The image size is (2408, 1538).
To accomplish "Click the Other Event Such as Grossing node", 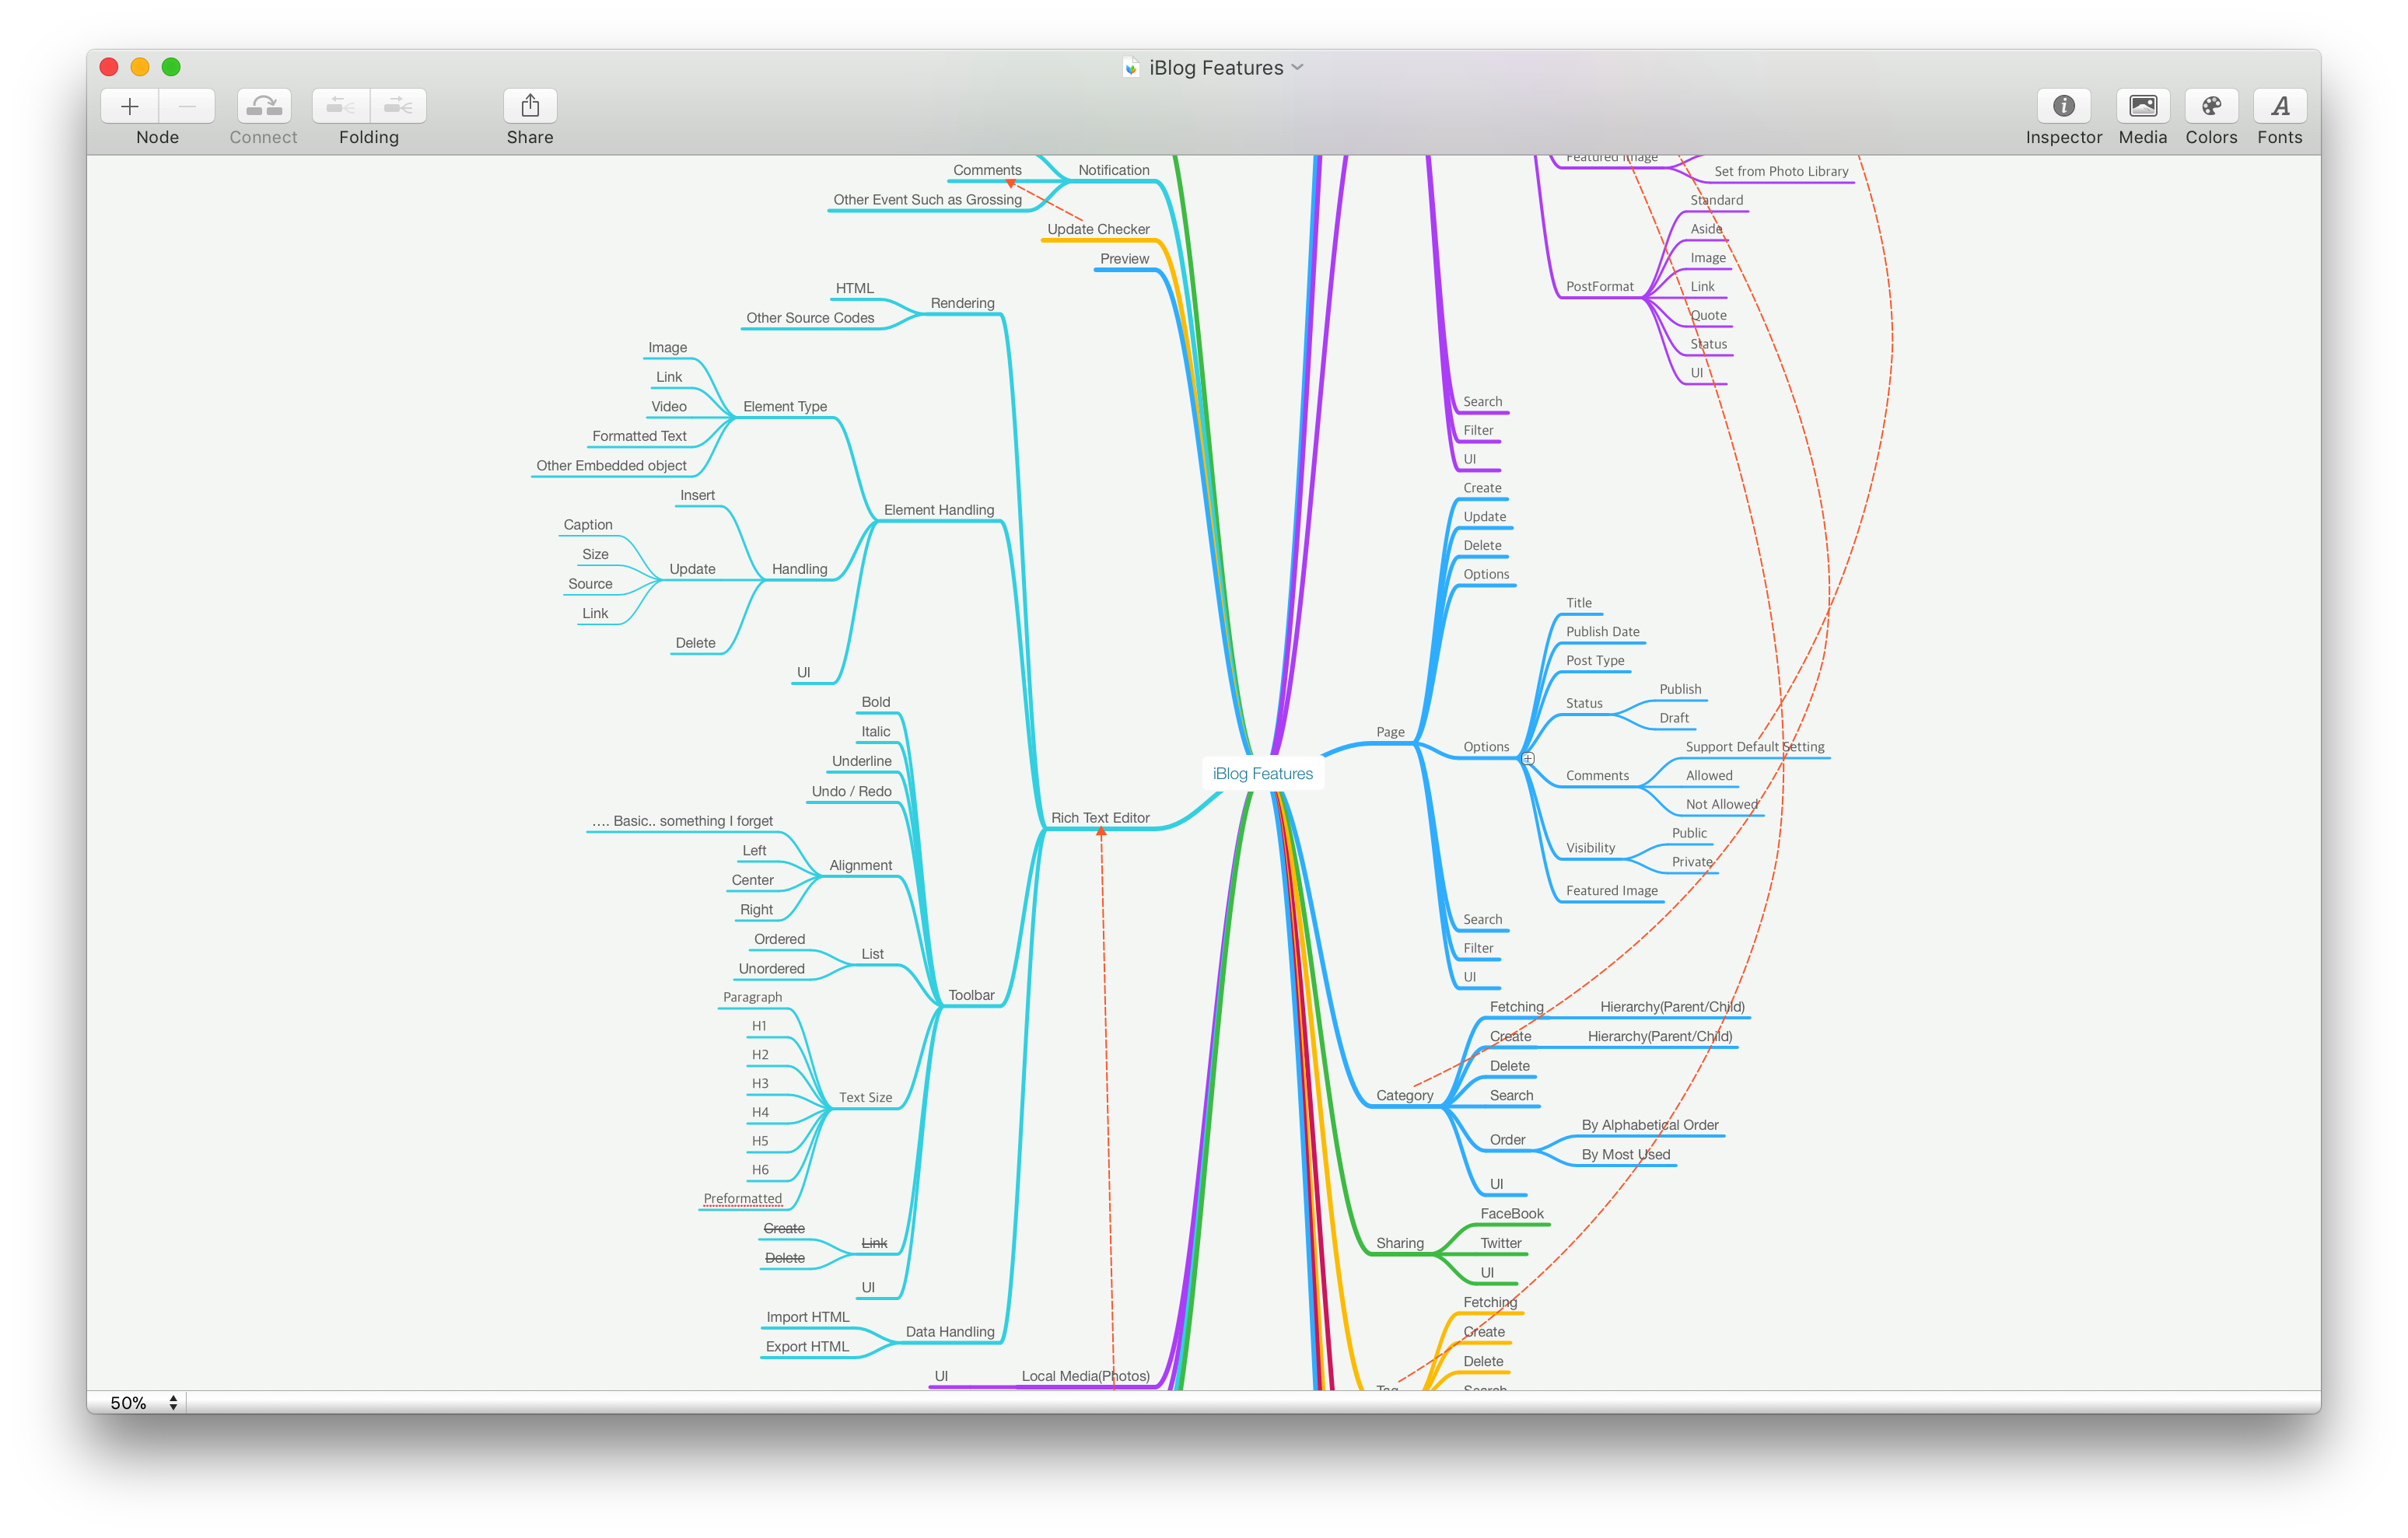I will [x=928, y=200].
